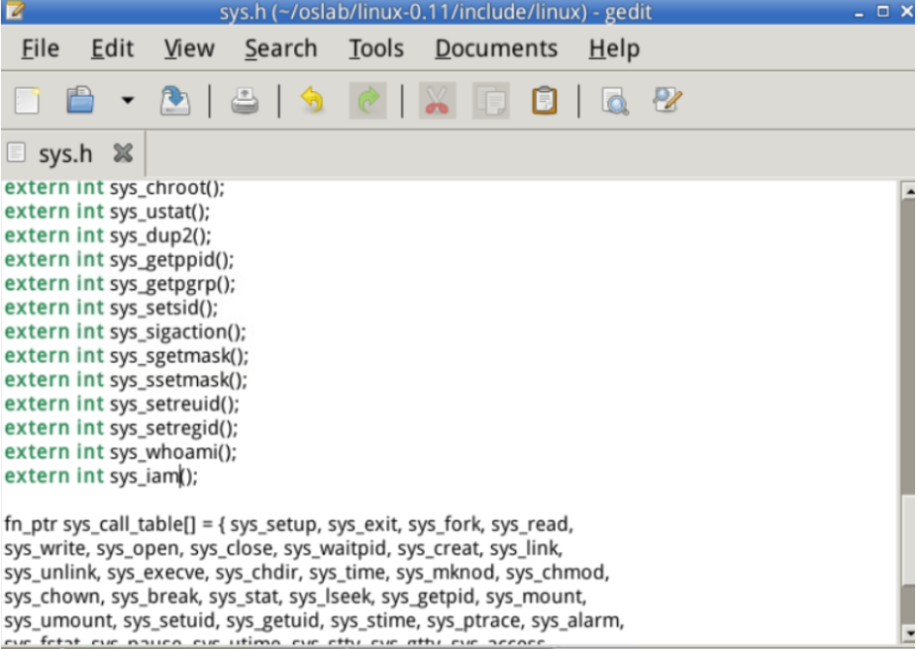This screenshot has width=918, height=649.
Task: Expand the recent files dropdown arrow
Action: click(127, 101)
